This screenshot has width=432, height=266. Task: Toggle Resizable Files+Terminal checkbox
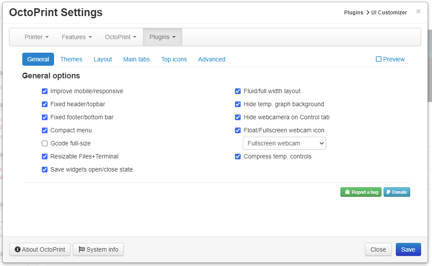point(44,157)
